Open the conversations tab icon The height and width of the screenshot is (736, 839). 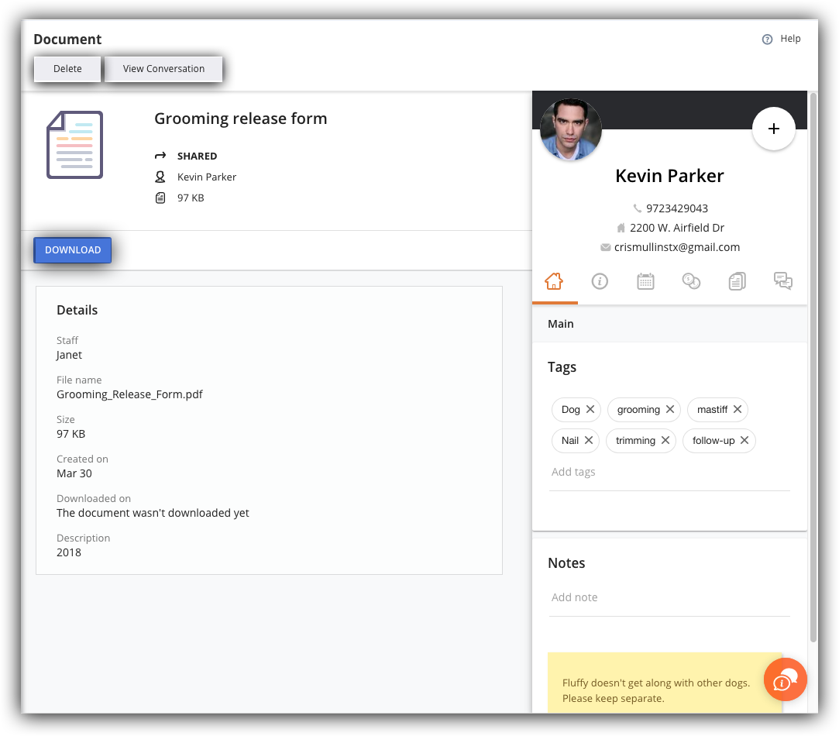[x=783, y=281]
